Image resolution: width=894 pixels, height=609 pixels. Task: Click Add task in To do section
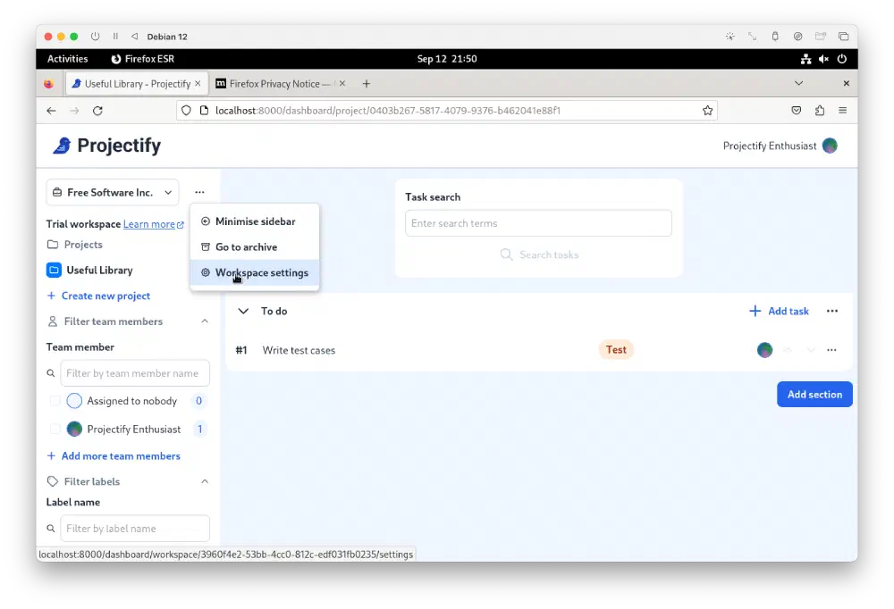(779, 311)
